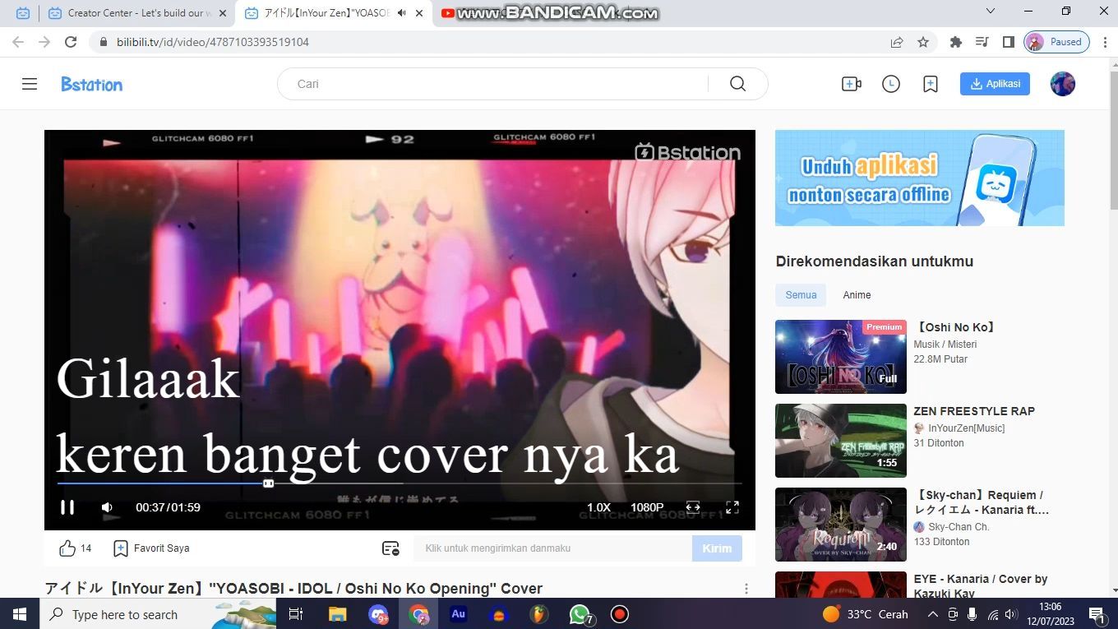Open the Windows notification center

1097,614
